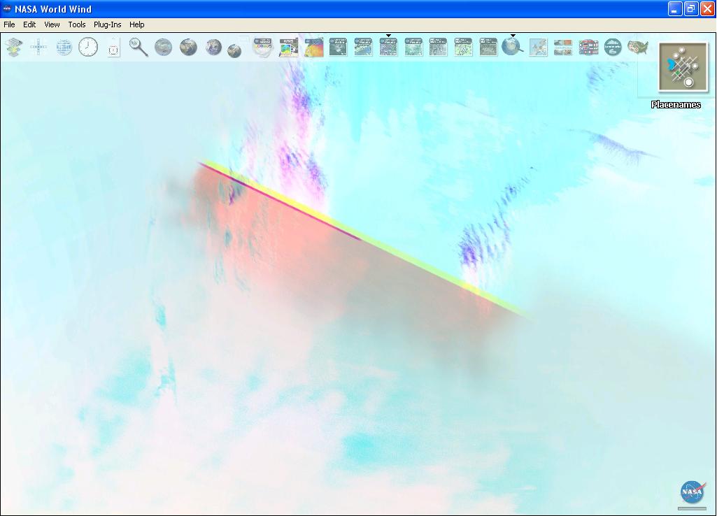Click the NASA icon in the title bar
Image resolution: width=717 pixels, height=516 pixels.
click(x=7, y=8)
